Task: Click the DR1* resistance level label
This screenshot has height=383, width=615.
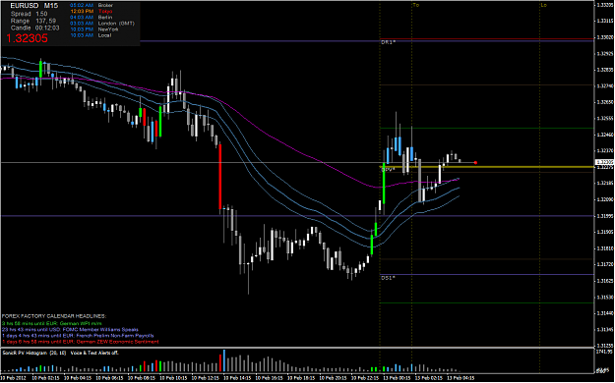Action: [388, 42]
